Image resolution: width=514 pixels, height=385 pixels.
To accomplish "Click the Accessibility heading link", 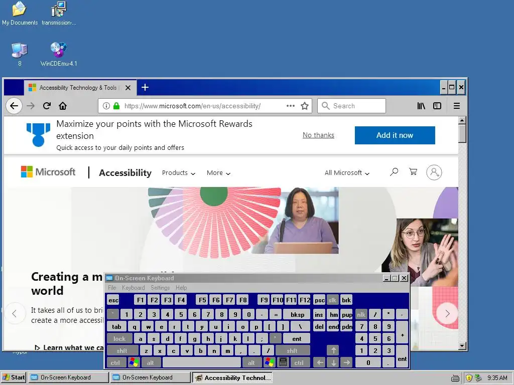I will [x=125, y=172].
